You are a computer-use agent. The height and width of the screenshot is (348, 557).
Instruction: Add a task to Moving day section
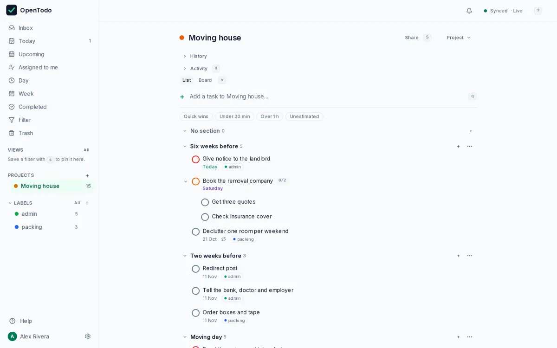coord(458,337)
